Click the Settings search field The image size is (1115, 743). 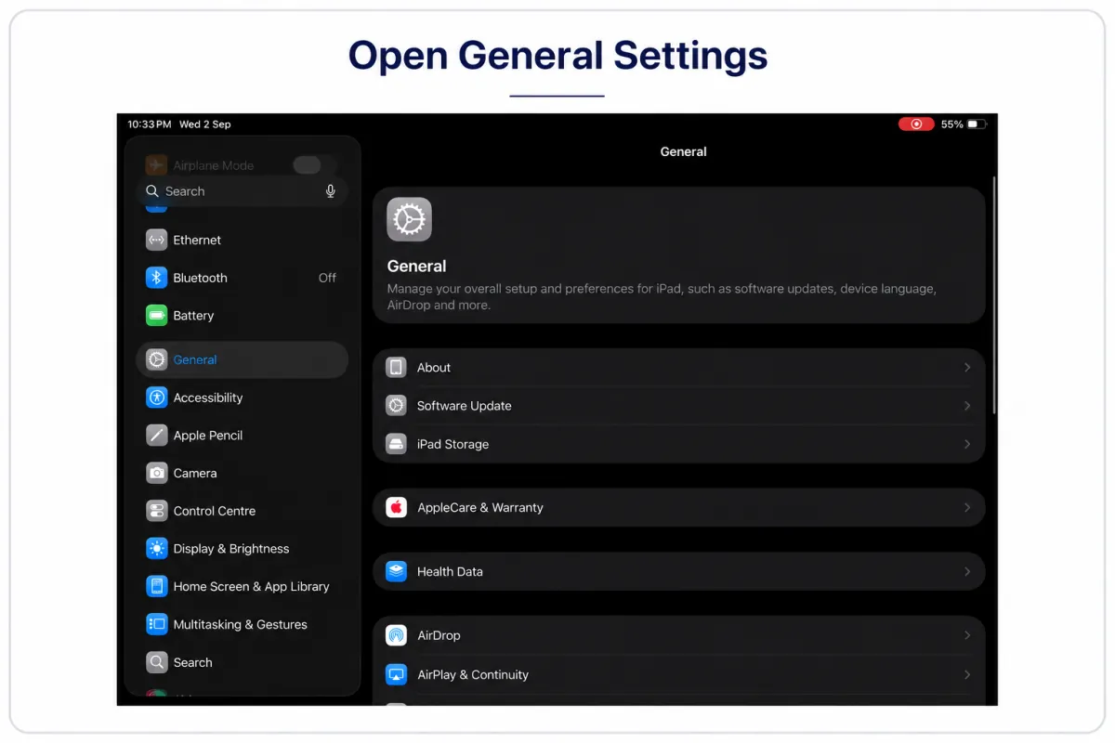[x=243, y=191]
